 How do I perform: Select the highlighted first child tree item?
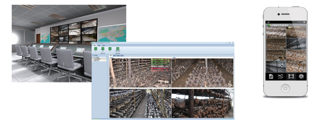click(x=99, y=59)
